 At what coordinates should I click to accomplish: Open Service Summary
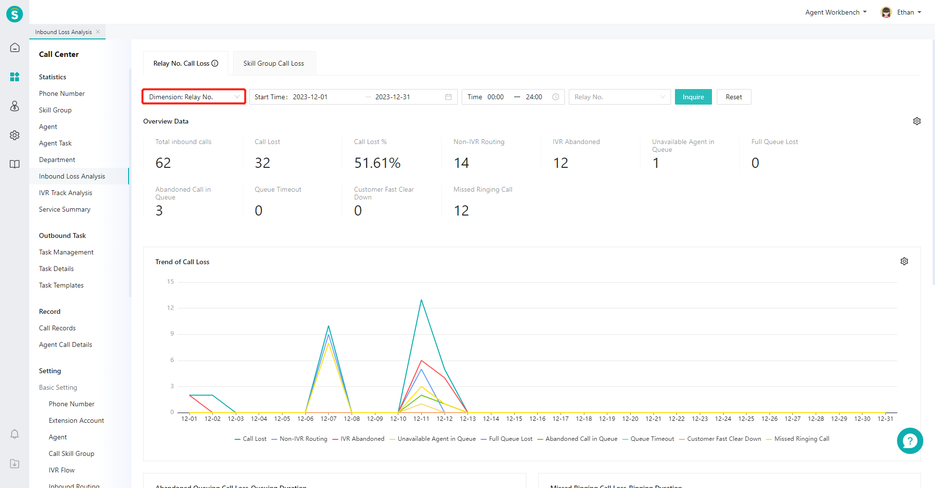tap(65, 209)
